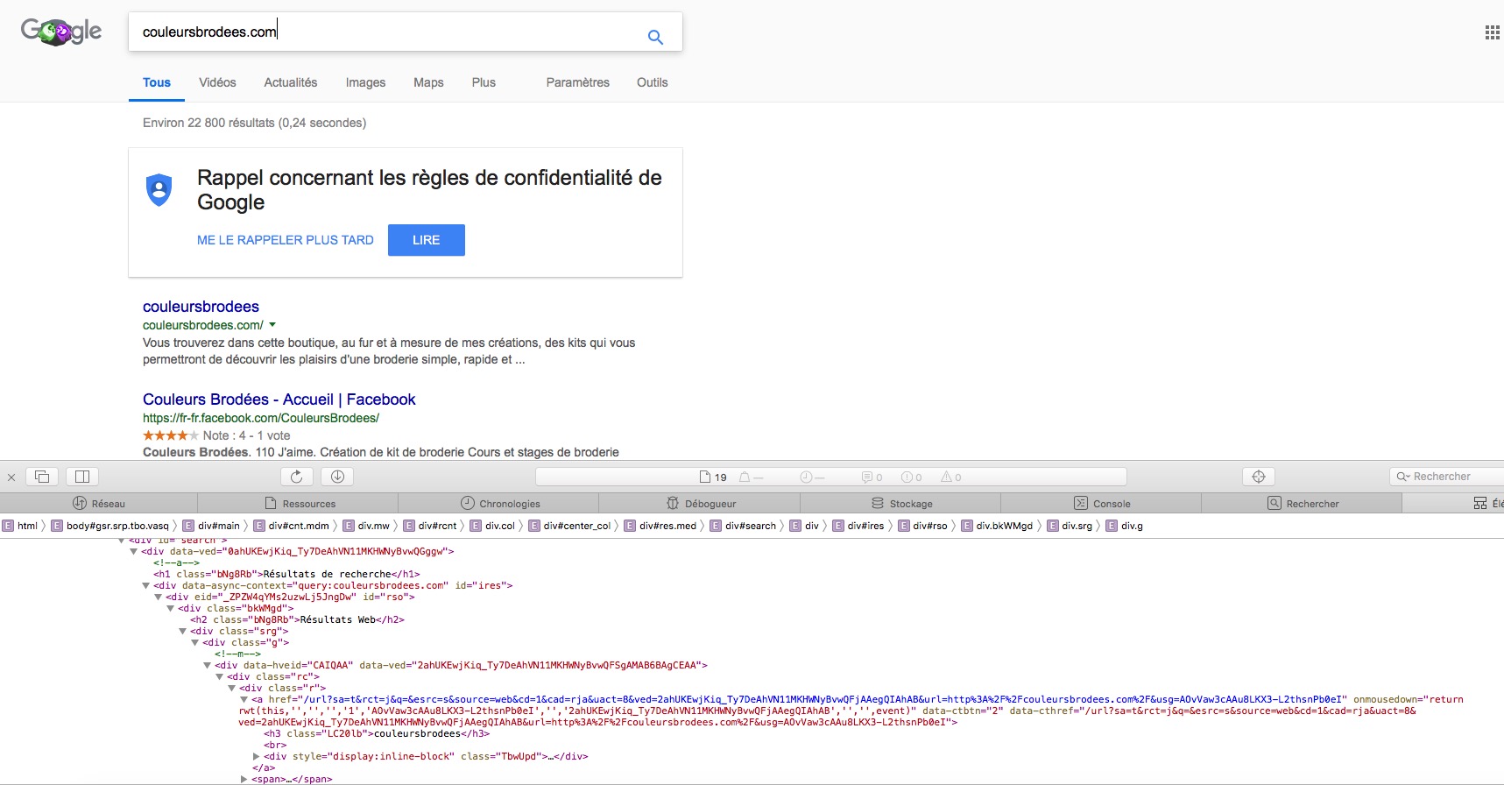
Task: Collapse the div class="rc" node
Action: 220,676
